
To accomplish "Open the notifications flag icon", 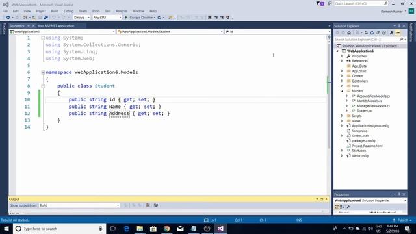I will pos(320,4).
